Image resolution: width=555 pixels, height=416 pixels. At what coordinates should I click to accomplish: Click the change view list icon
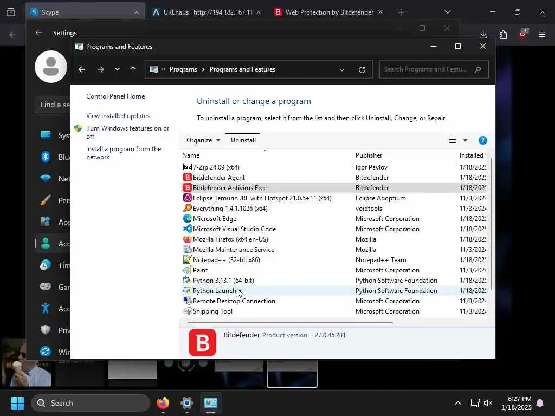tap(453, 140)
